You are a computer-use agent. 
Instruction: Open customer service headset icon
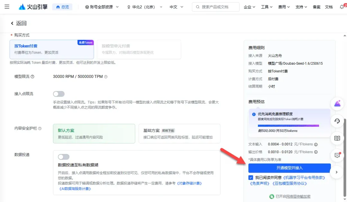pos(337,121)
